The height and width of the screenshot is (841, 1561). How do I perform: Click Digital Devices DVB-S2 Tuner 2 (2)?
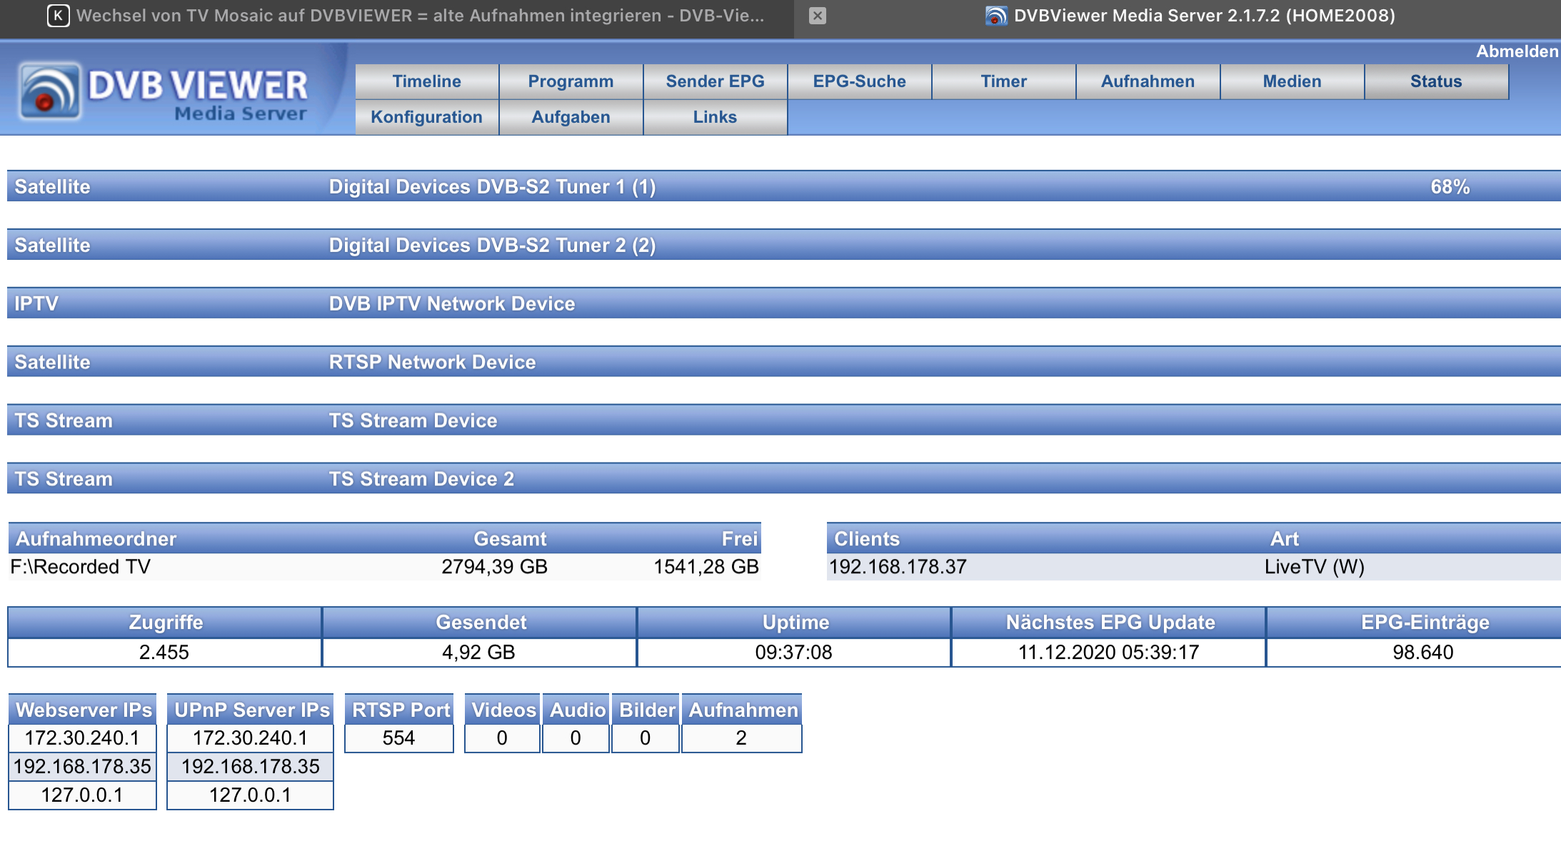[492, 246]
